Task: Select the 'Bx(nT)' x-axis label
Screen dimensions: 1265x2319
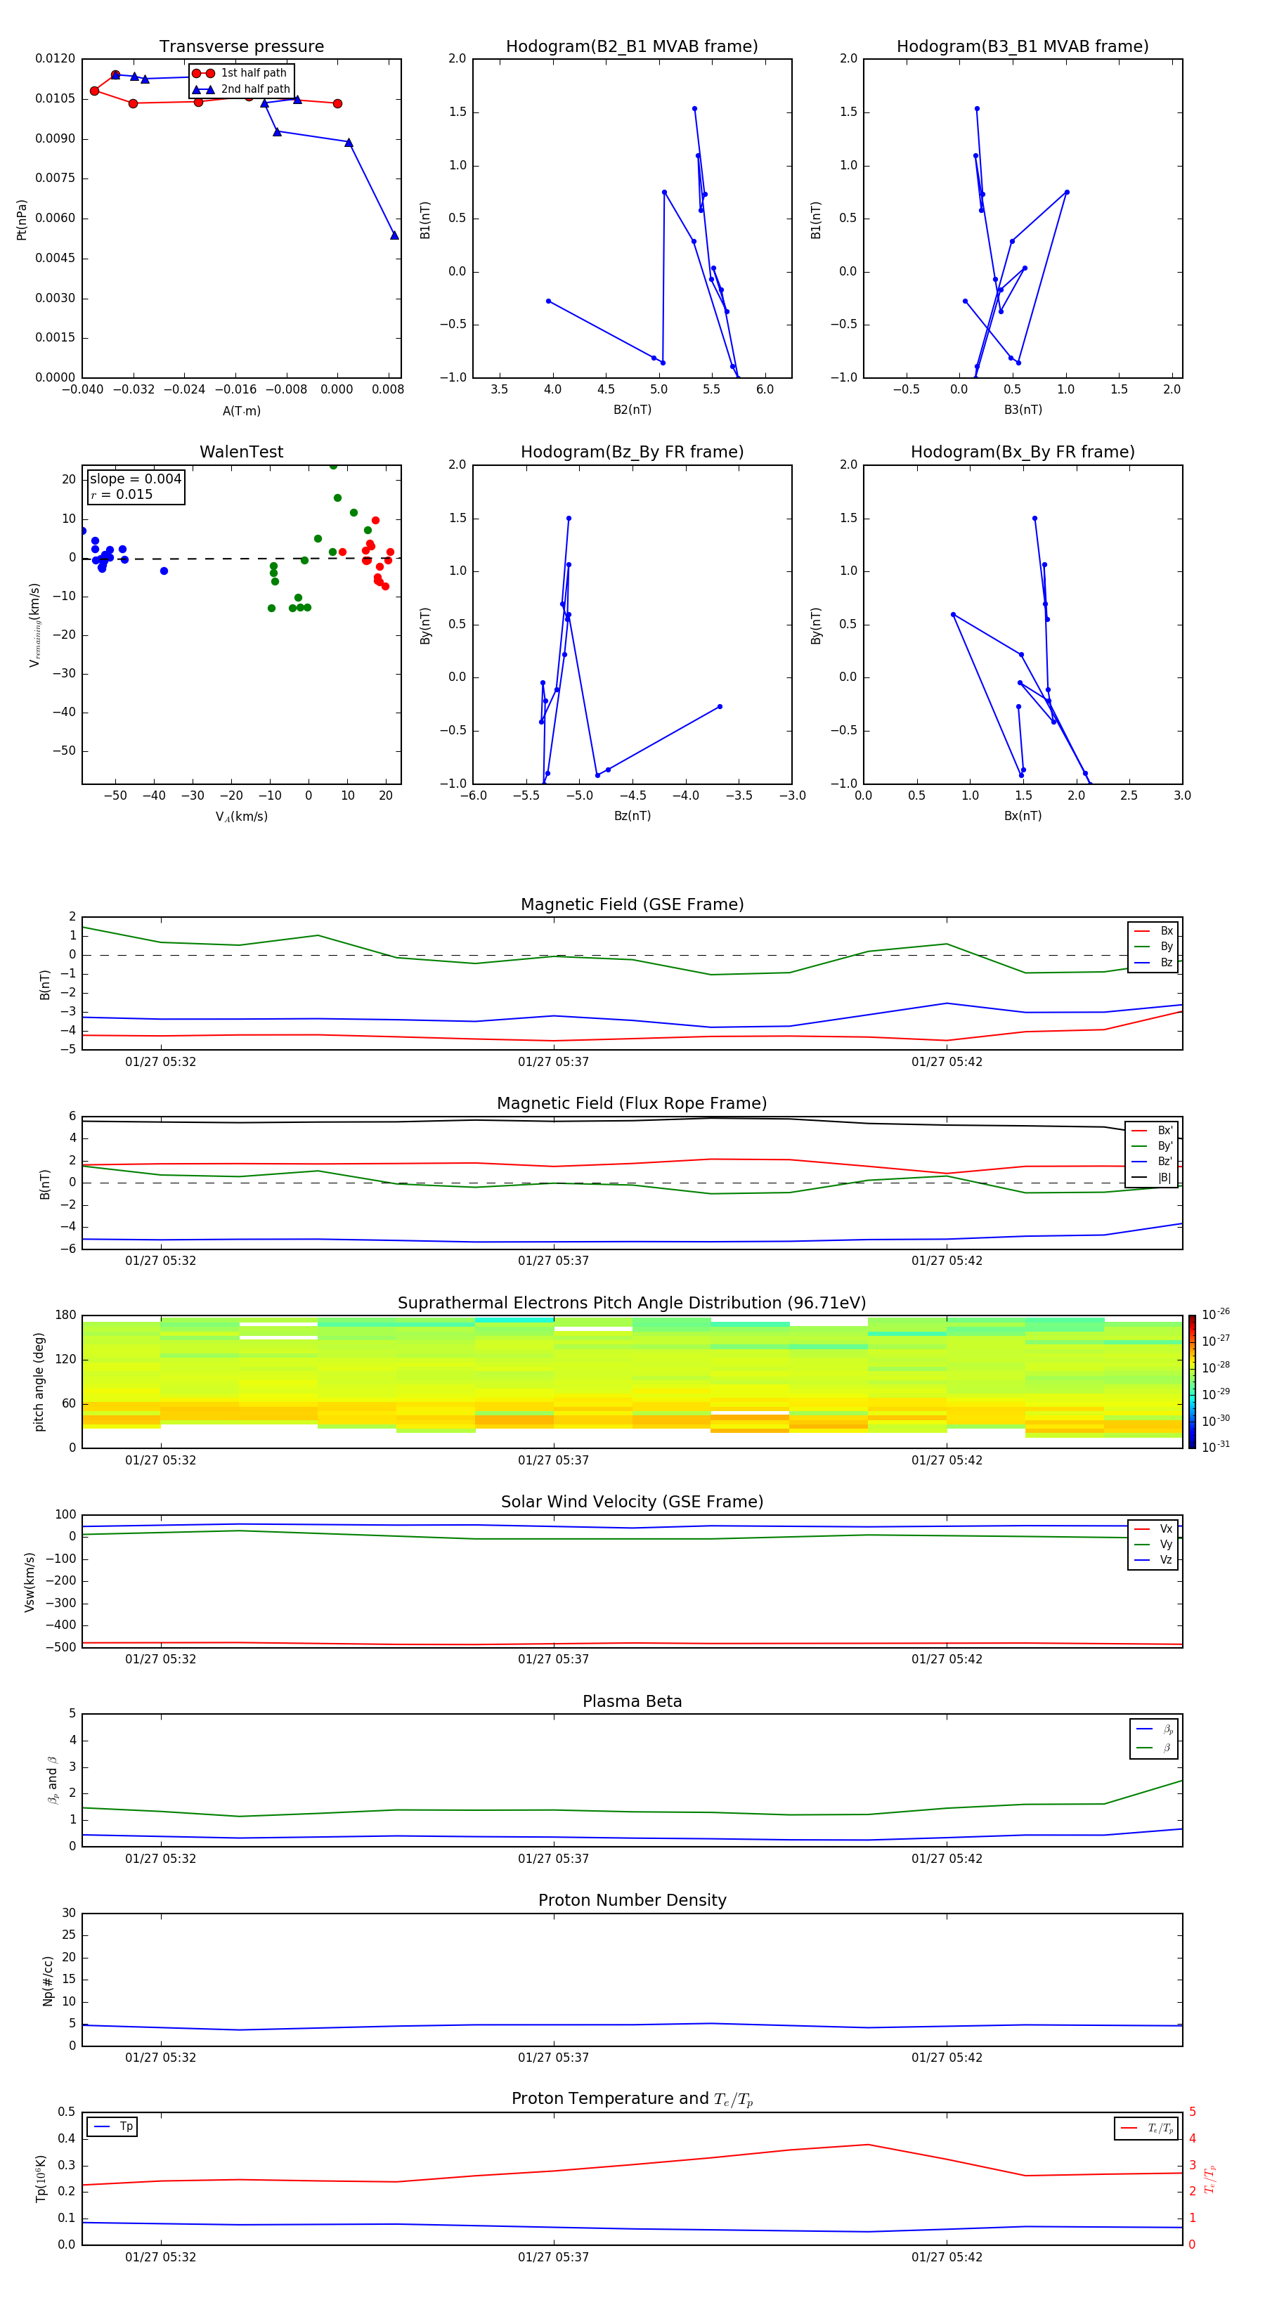Action: 1023,816
